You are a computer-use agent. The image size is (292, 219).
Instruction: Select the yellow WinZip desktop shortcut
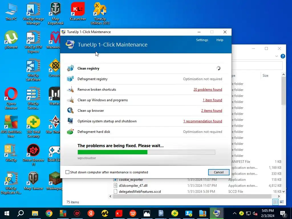pyautogui.click(x=11, y=153)
